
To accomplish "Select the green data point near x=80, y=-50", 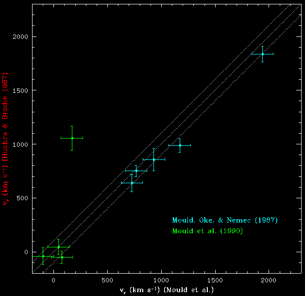I will click(62, 257).
